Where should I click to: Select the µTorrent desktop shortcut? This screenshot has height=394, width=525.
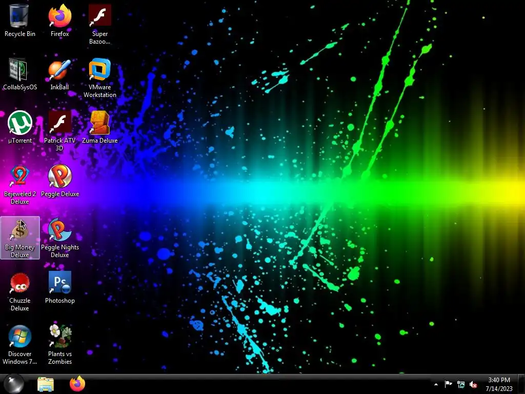coord(20,127)
